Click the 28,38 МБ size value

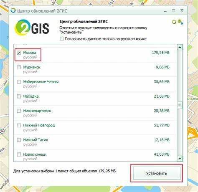(x=162, y=111)
